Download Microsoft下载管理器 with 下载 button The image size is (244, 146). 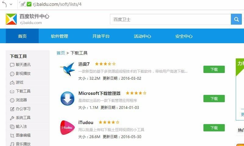[x=214, y=99]
